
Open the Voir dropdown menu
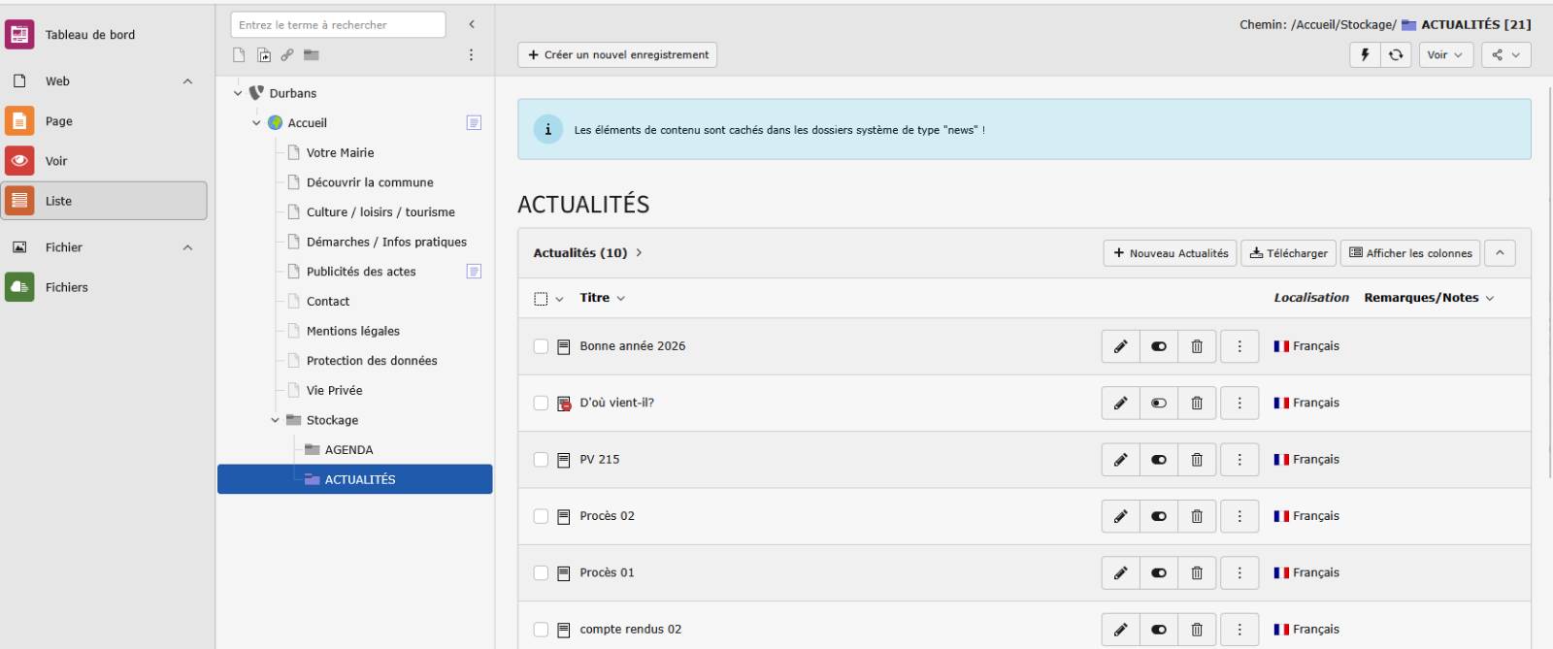1444,55
